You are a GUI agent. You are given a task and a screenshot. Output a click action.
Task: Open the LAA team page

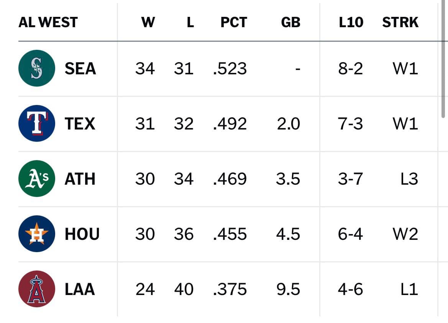pyautogui.click(x=80, y=289)
